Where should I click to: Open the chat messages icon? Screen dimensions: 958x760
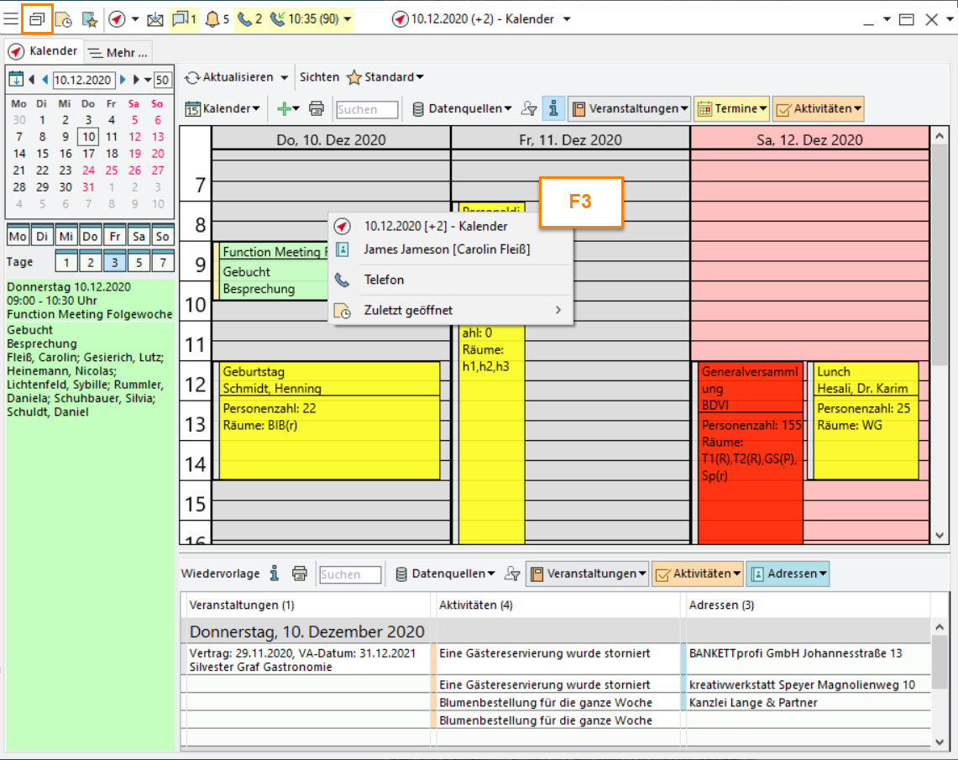pyautogui.click(x=180, y=18)
